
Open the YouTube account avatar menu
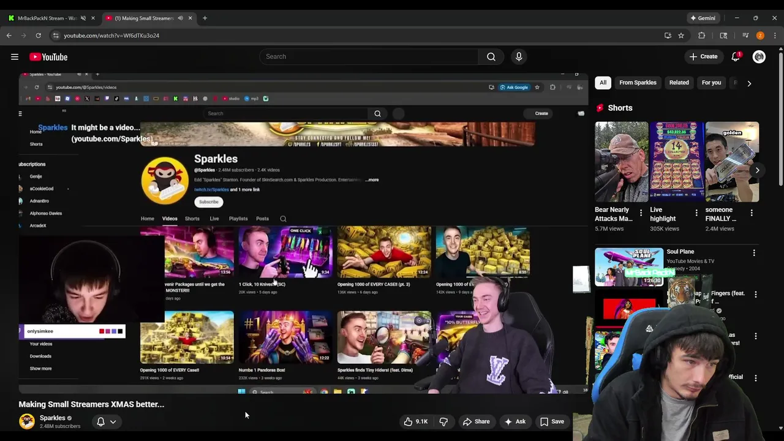click(x=759, y=57)
